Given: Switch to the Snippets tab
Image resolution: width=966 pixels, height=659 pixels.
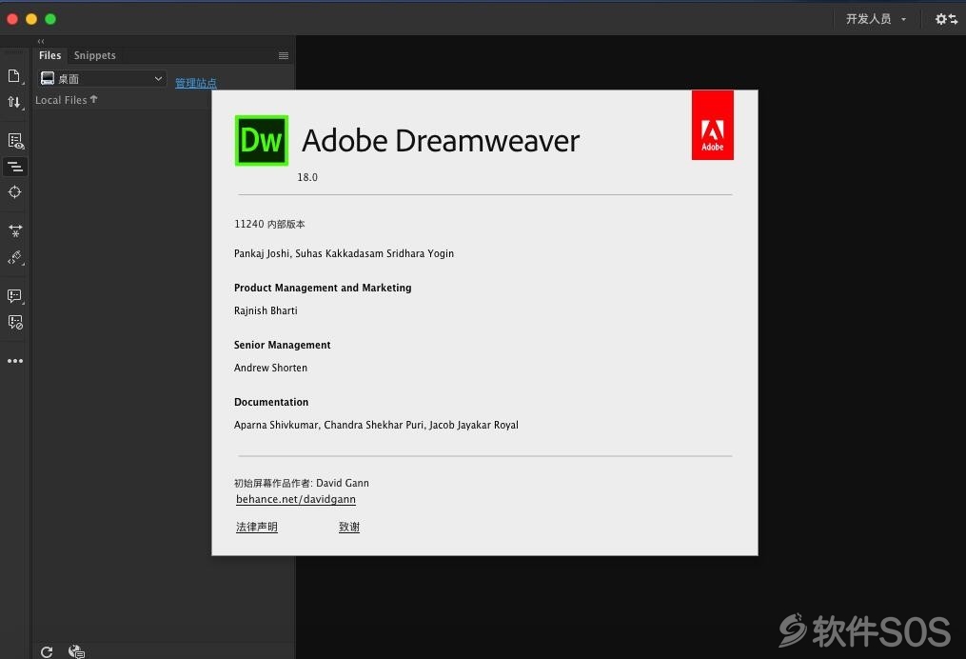Looking at the screenshot, I should coord(95,55).
